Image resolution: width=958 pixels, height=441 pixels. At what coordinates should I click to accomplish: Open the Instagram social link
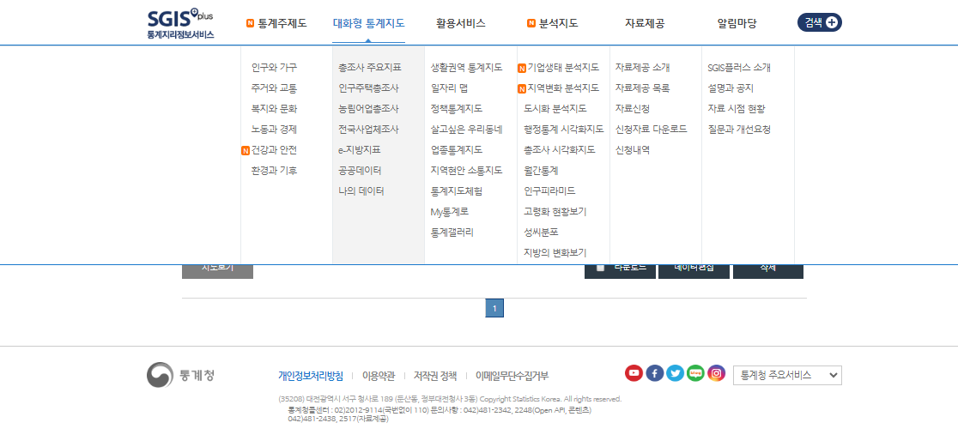tap(716, 373)
